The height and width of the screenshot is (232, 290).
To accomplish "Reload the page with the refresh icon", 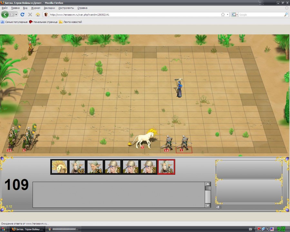I will (x=22, y=15).
